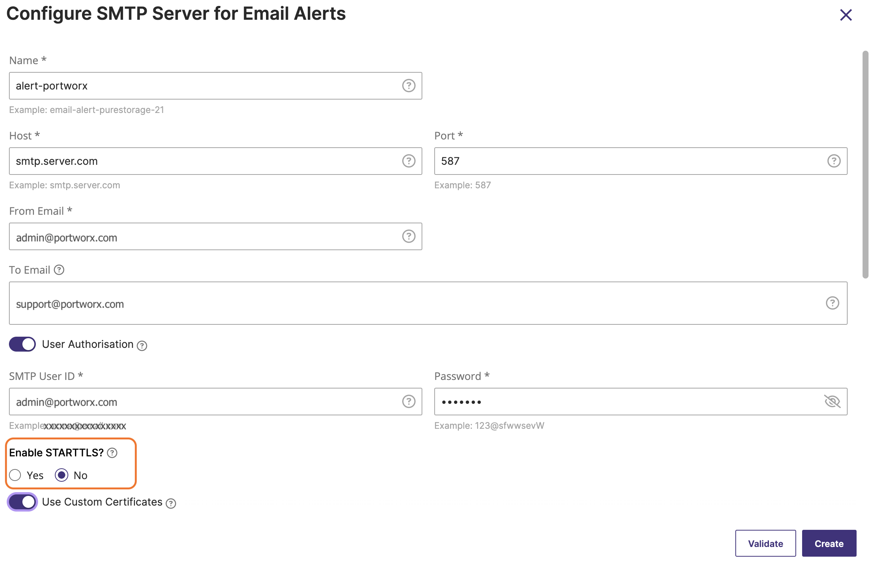This screenshot has height=563, width=873.
Task: Open help for the From Email field
Action: [409, 236]
